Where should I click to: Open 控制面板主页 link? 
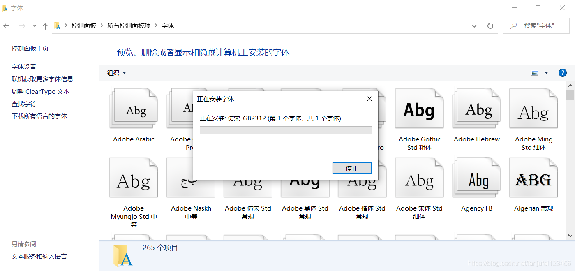pyautogui.click(x=30, y=48)
